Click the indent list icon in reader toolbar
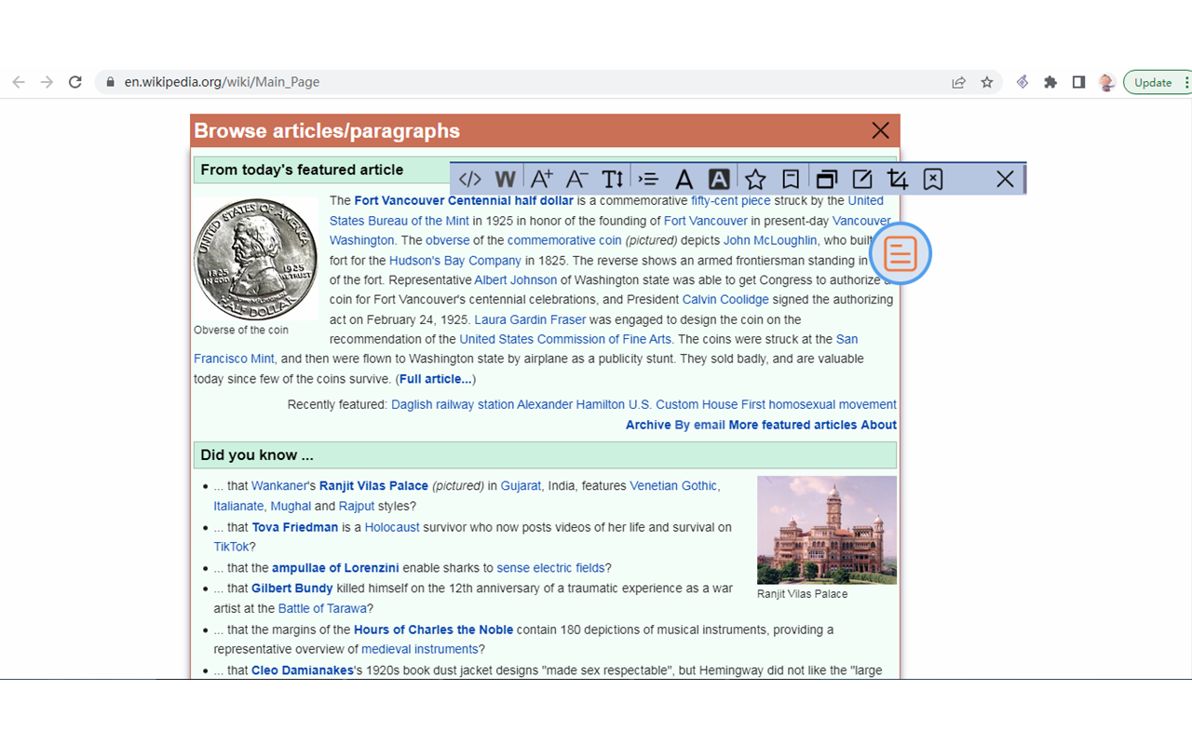Viewport: 1192px width, 745px height. coord(648,179)
